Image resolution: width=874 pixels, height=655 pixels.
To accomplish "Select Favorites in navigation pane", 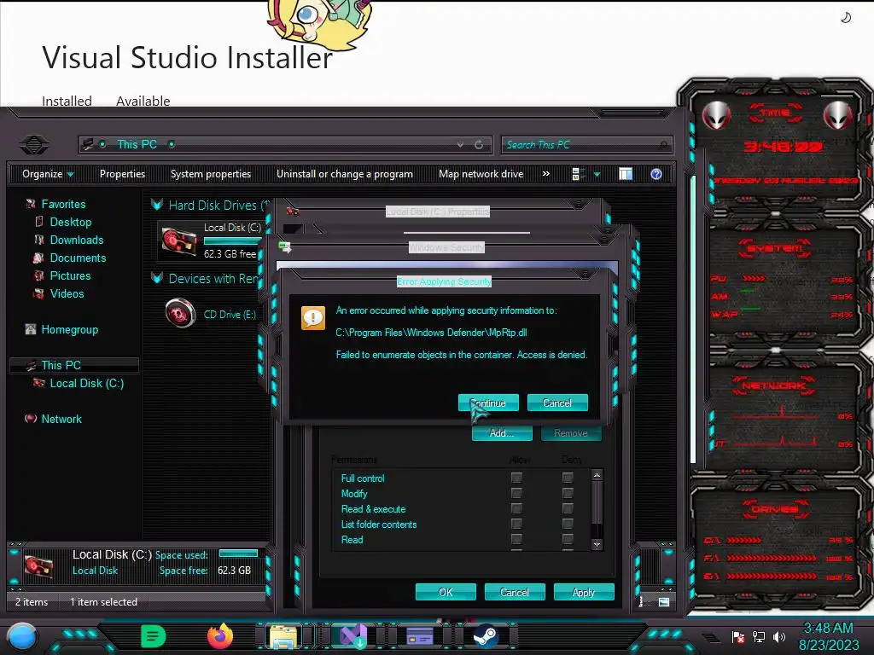I will [63, 204].
